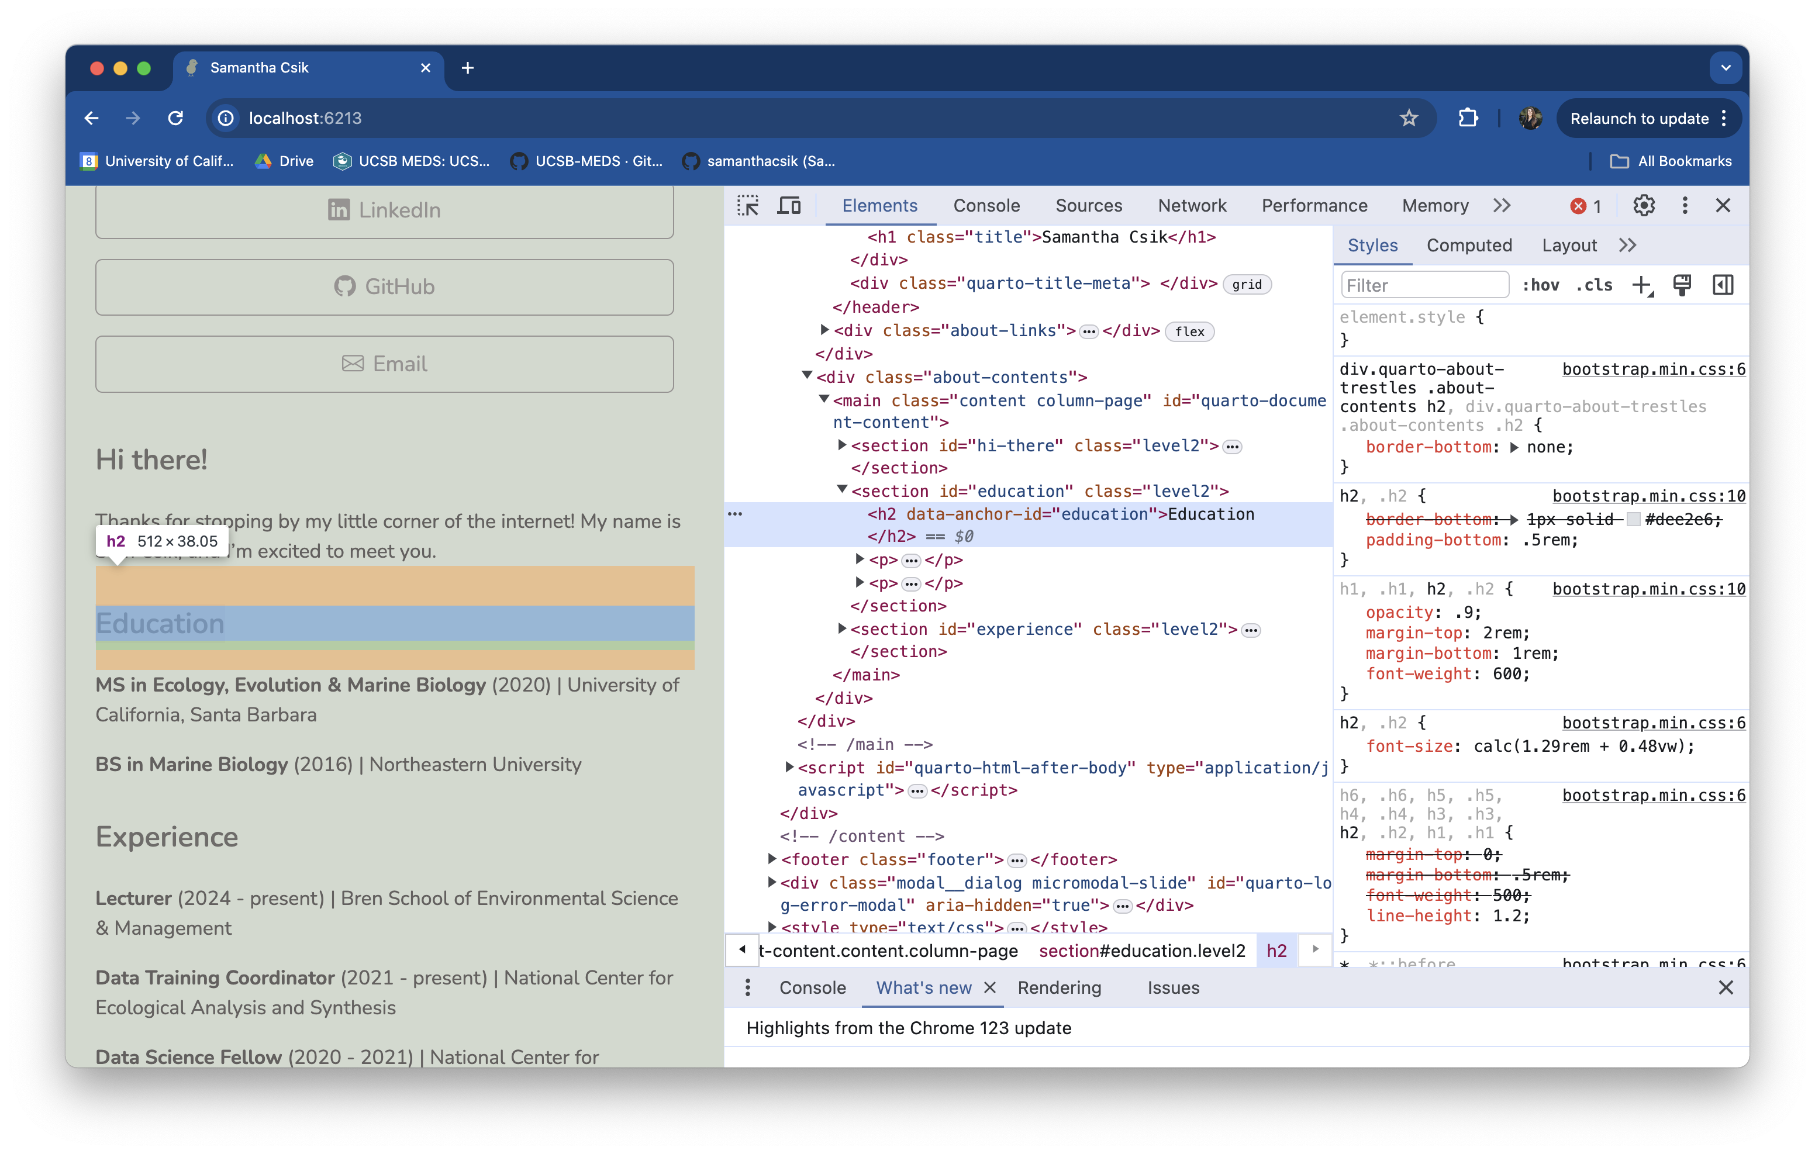Click the #dee2e6 border color swatch
The image size is (1815, 1154).
tap(1633, 519)
